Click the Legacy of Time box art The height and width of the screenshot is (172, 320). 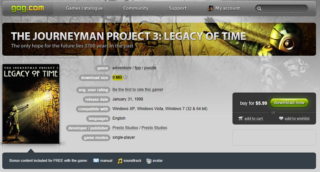(x=31, y=104)
